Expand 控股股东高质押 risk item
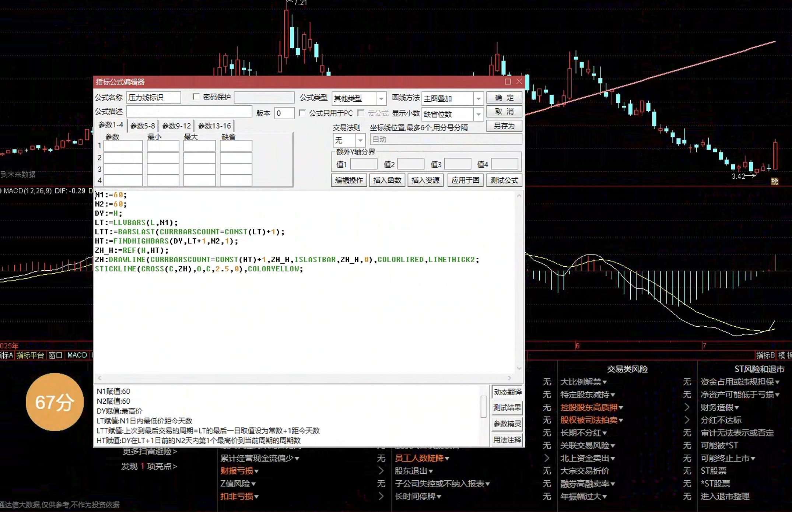792x512 pixels. [592, 407]
